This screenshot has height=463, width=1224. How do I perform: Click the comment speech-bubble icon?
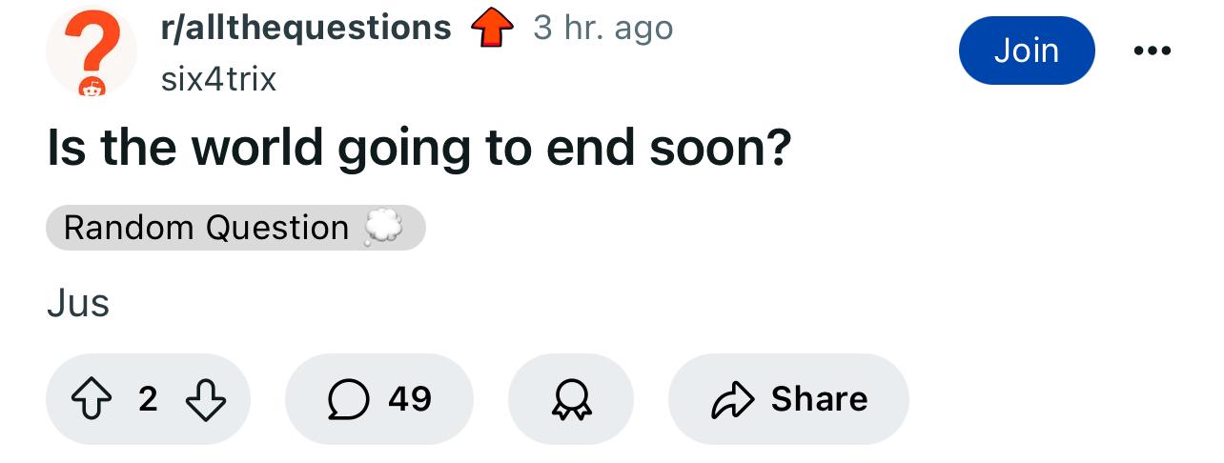tap(347, 399)
